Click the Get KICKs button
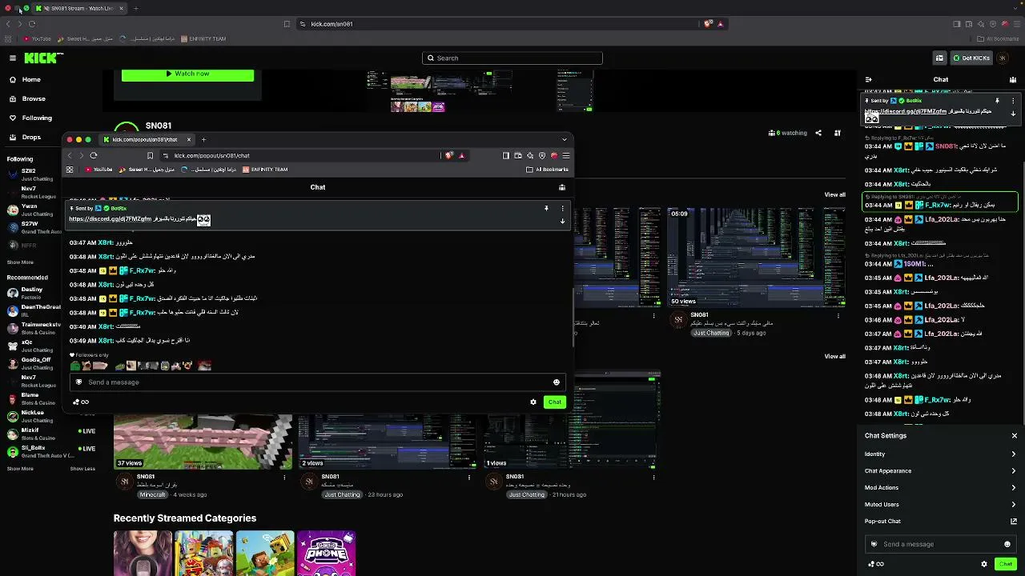The image size is (1025, 576). click(x=971, y=58)
